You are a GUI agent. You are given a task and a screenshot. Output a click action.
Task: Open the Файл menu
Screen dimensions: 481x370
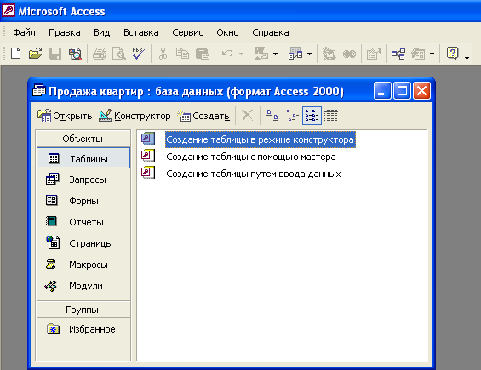(24, 32)
